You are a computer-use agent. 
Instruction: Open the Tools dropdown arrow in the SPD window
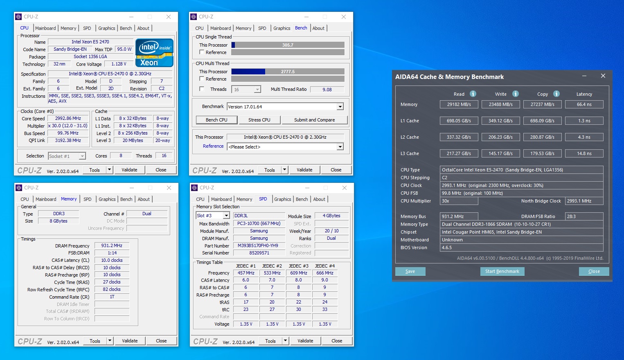pyautogui.click(x=285, y=341)
